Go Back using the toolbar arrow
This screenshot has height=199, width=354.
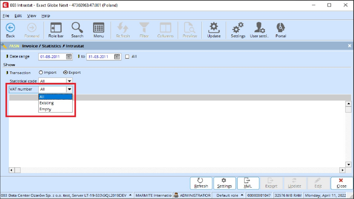(10, 30)
